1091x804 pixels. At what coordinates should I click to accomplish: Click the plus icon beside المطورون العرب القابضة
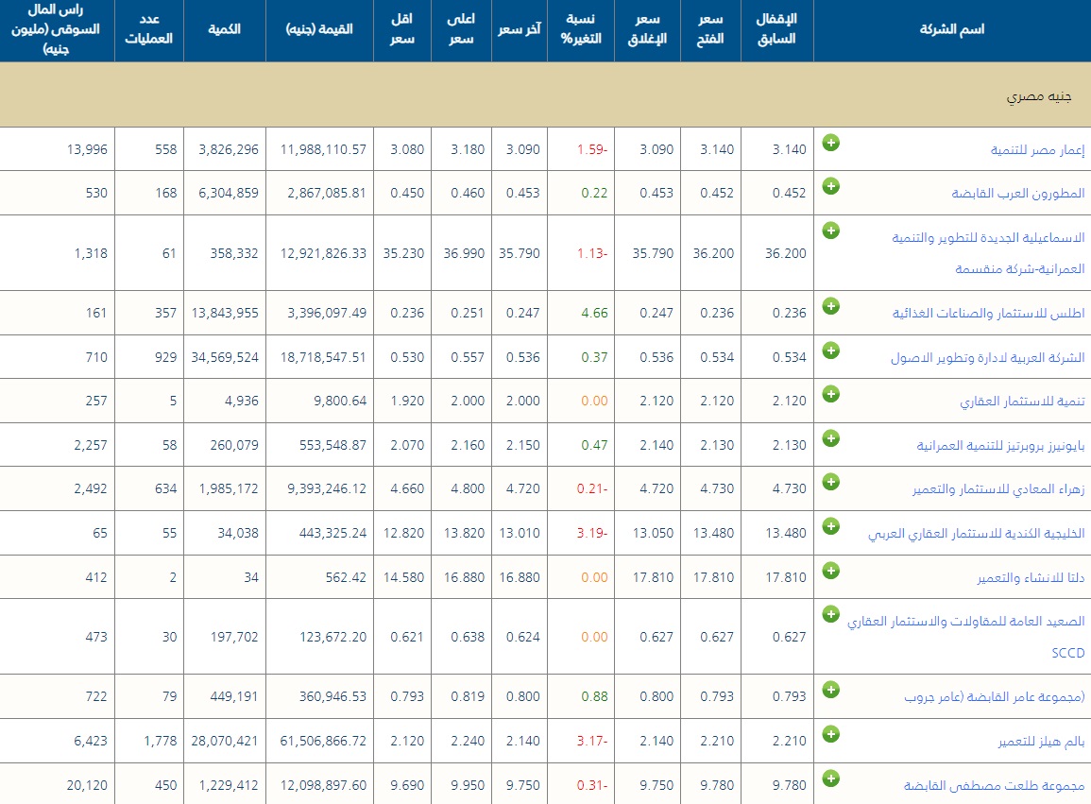(x=831, y=186)
